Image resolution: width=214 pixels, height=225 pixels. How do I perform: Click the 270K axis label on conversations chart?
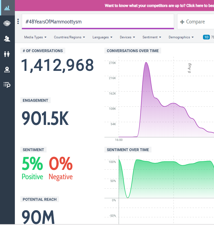(112, 63)
